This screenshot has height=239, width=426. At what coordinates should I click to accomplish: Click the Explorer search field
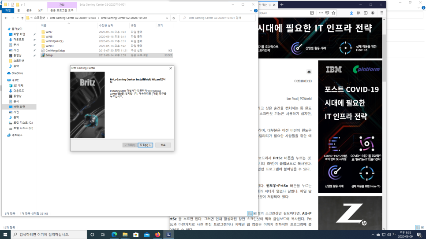(217, 18)
